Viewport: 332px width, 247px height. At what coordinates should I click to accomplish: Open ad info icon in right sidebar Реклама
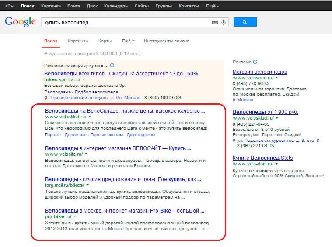coord(255,62)
